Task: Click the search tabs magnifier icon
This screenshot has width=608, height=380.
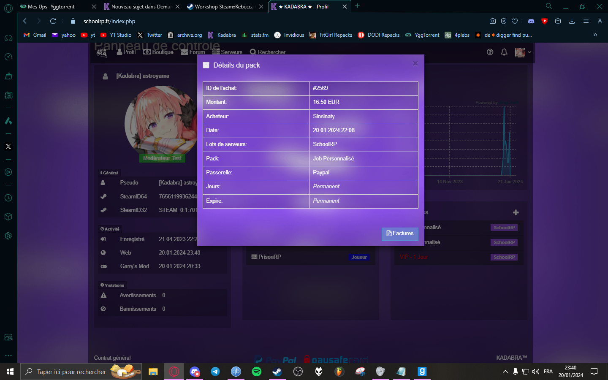Action: click(548, 6)
